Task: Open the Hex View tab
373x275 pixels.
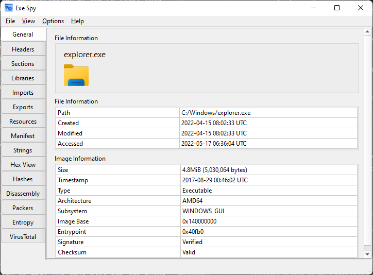Action: (23, 165)
